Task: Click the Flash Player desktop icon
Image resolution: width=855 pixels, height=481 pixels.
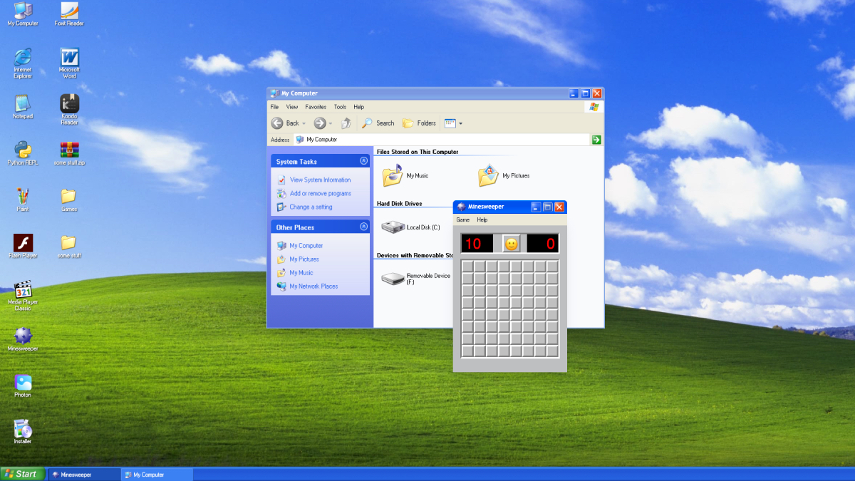Action: pos(23,243)
